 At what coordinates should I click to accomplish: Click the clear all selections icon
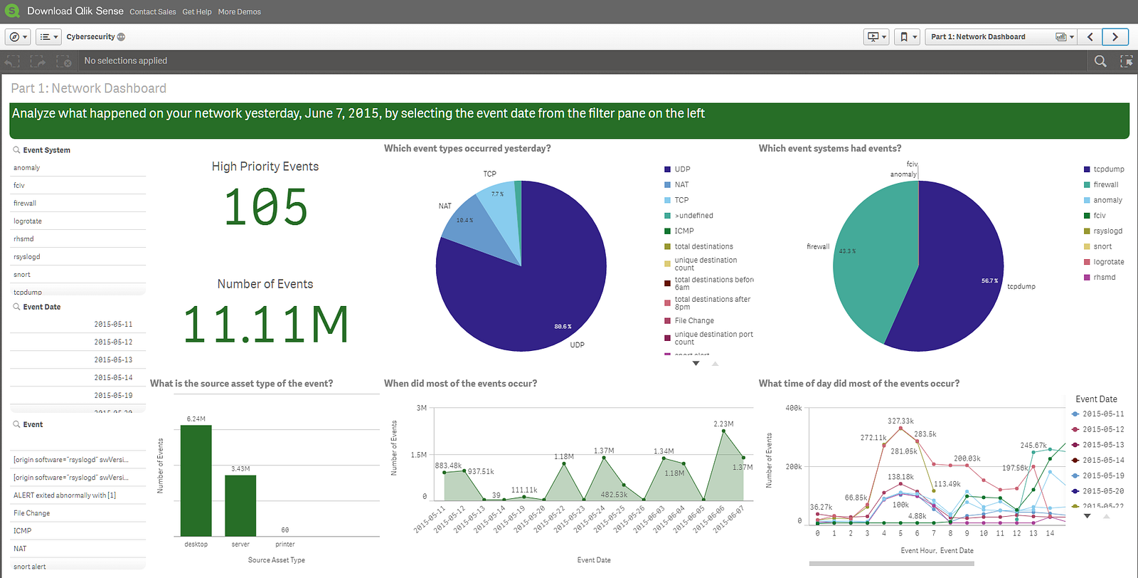tap(63, 61)
